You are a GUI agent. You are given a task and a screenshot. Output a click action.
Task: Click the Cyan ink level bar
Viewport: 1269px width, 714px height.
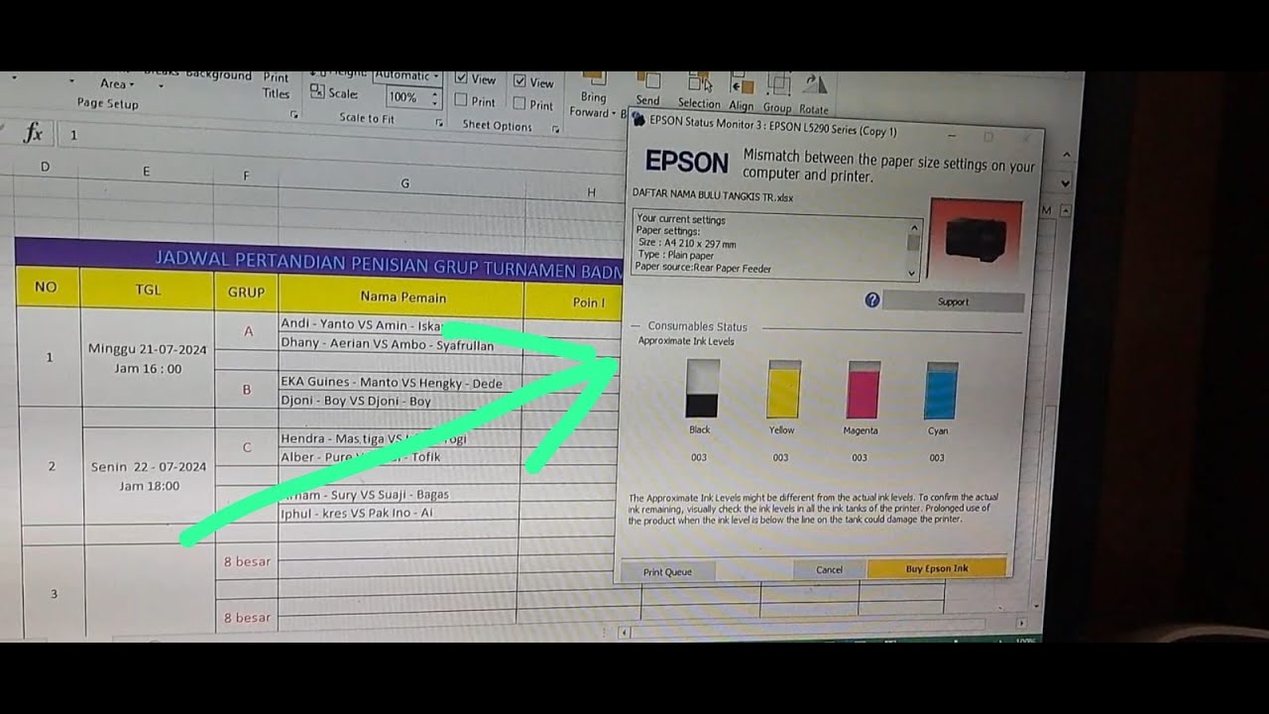(941, 391)
